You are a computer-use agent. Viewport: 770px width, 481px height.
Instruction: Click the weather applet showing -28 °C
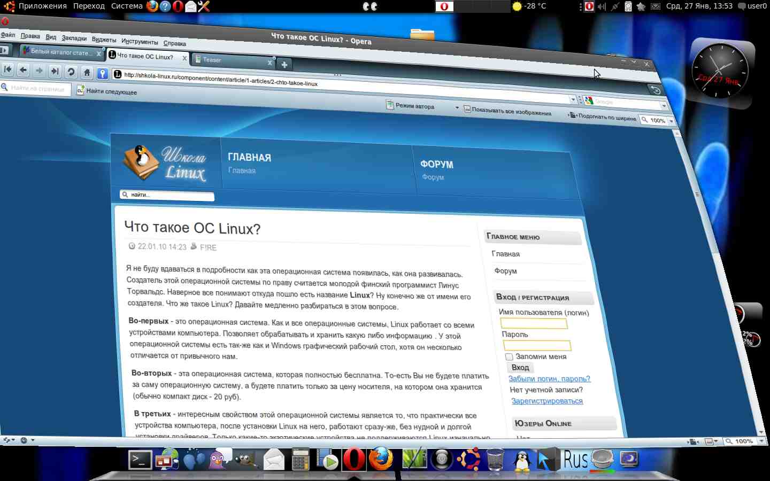(529, 6)
